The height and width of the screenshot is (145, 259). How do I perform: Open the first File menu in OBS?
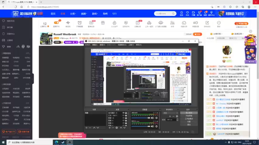point(87,45)
